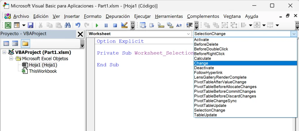
Task: Choose Calculate from the event list
Action: (x=245, y=58)
